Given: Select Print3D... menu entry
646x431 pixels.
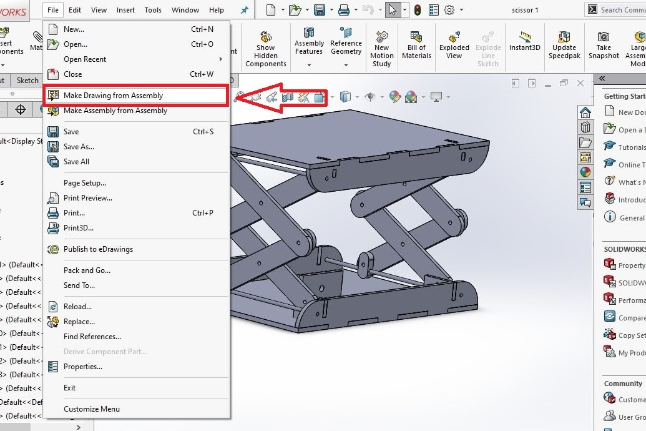Looking at the screenshot, I should click(x=136, y=227).
